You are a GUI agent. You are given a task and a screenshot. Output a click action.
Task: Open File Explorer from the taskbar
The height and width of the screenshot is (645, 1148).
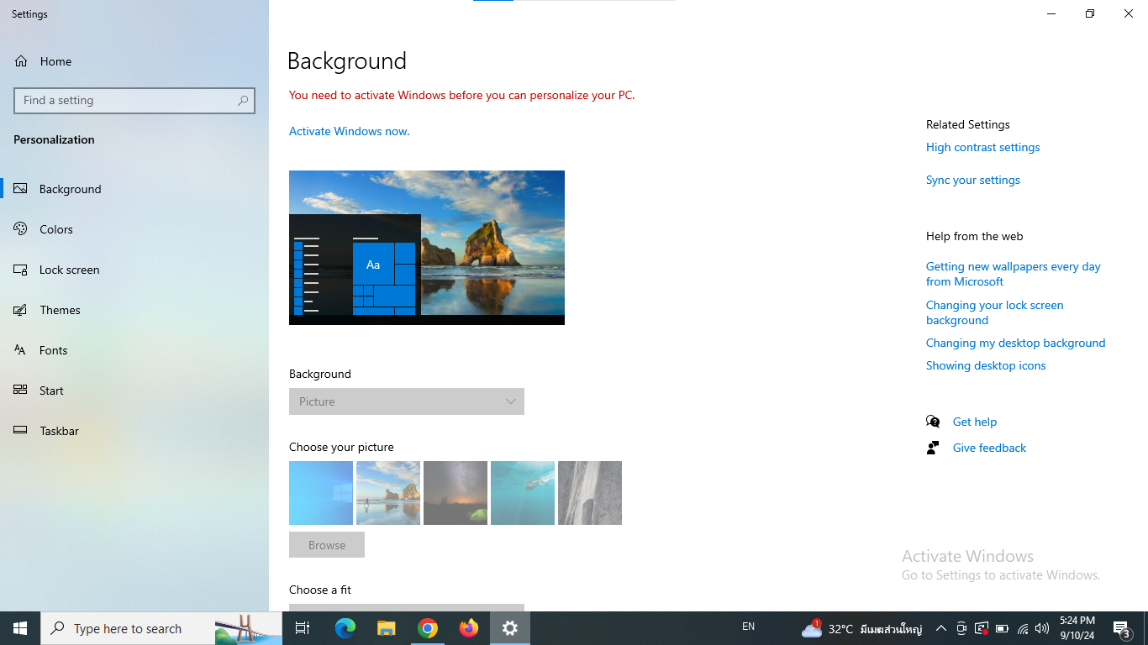(x=387, y=628)
